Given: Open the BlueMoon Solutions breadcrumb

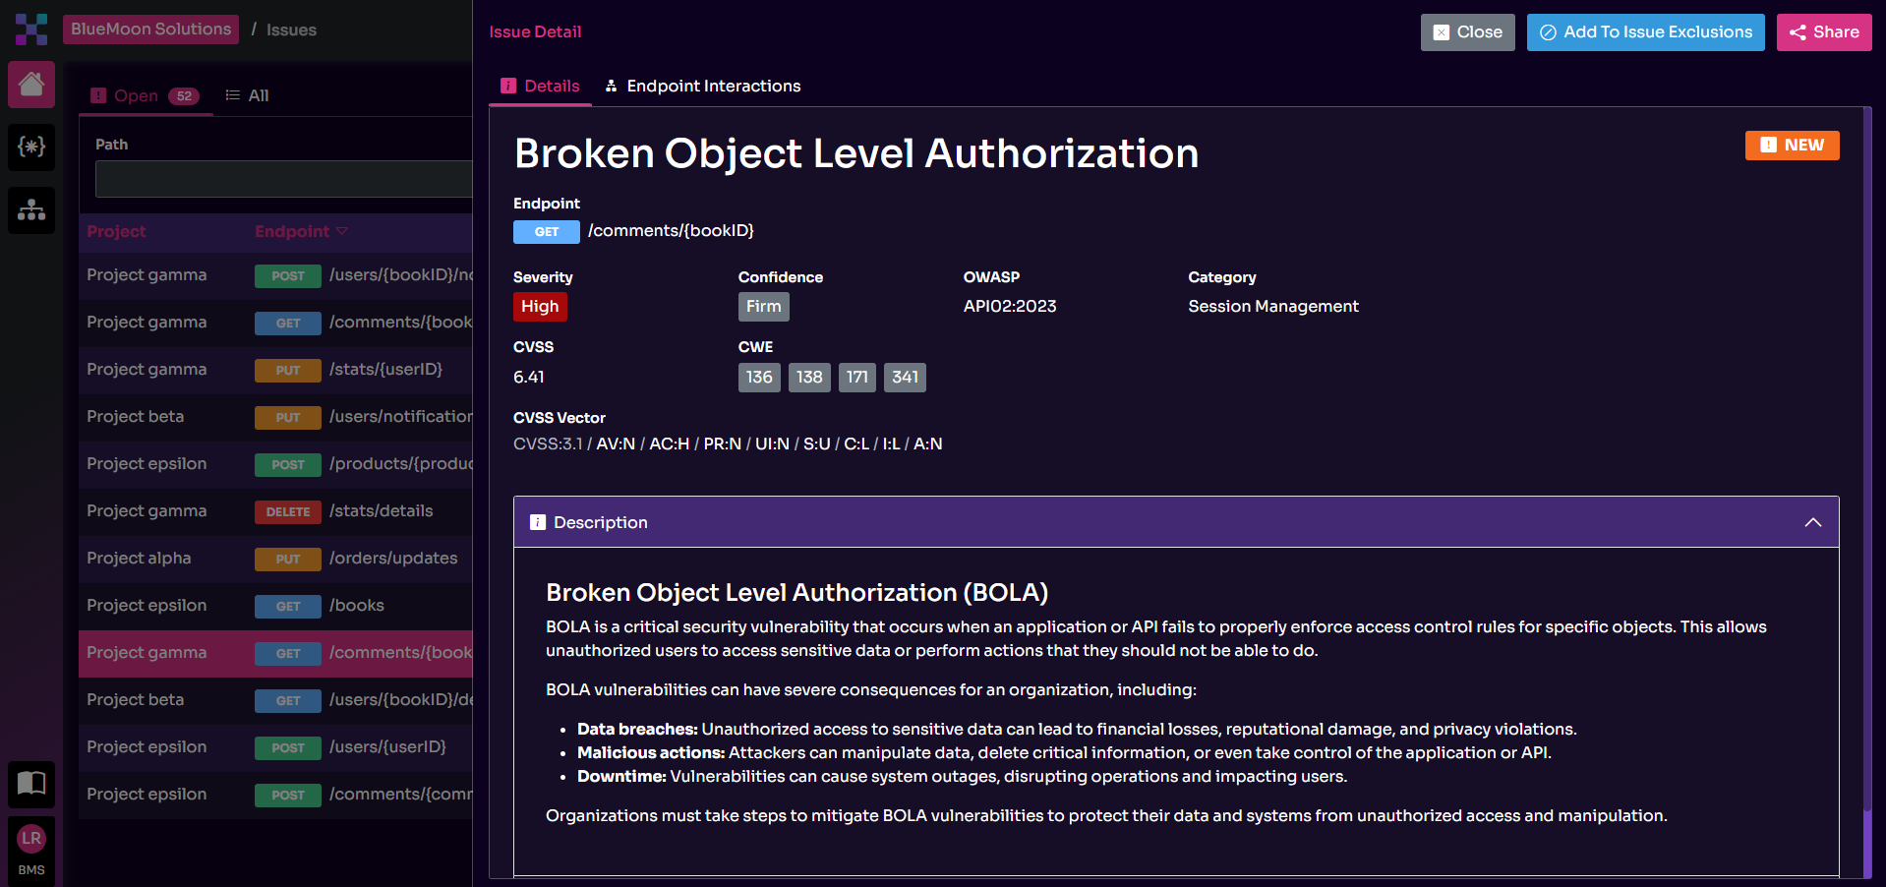Looking at the screenshot, I should pos(150,30).
